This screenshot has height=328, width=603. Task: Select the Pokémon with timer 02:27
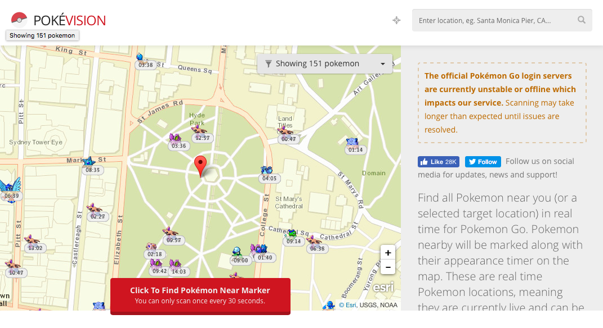click(94, 208)
